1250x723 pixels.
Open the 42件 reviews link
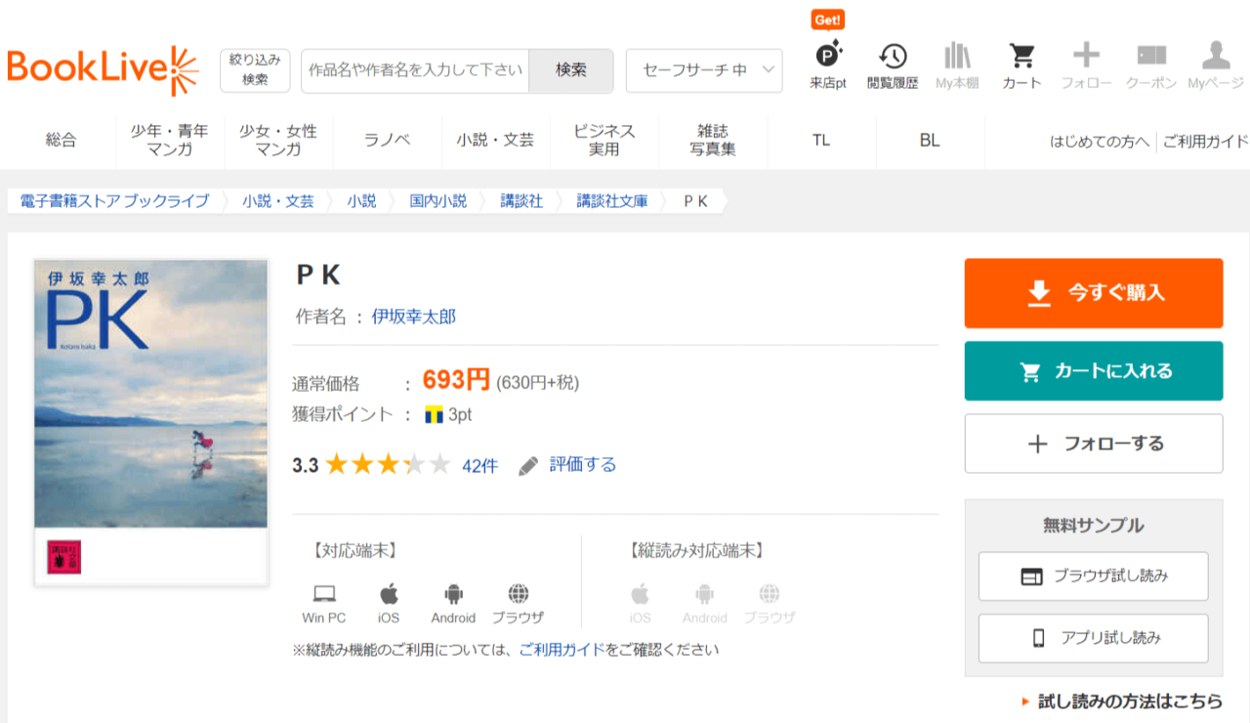(479, 466)
